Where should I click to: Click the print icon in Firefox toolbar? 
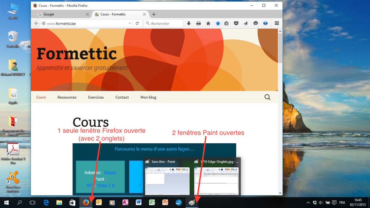[x=199, y=23]
